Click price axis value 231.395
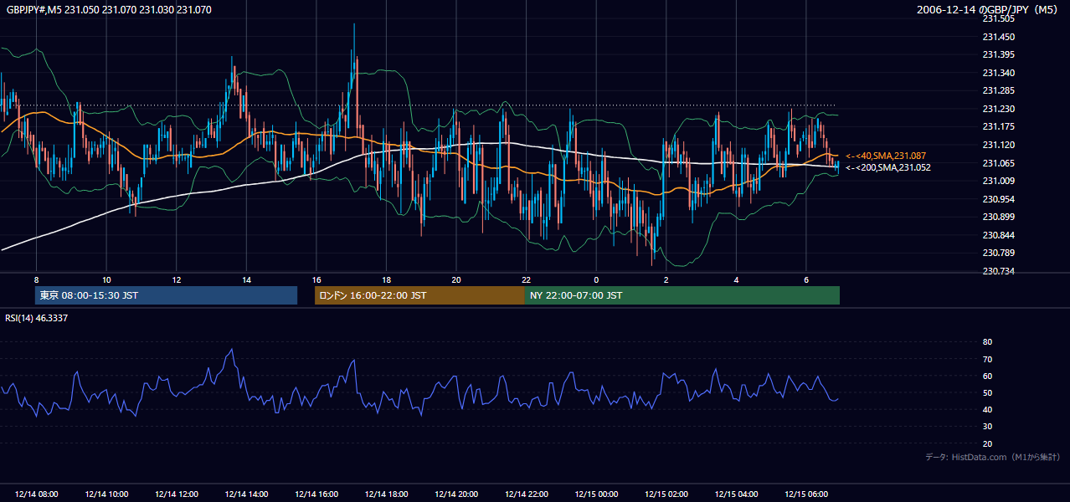The width and height of the screenshot is (1070, 502). coord(998,54)
